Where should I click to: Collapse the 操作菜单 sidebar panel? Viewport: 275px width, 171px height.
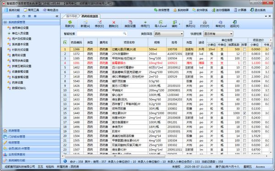[57, 16]
